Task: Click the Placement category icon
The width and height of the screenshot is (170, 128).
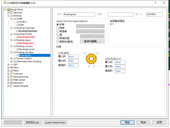Action: tap(11, 83)
